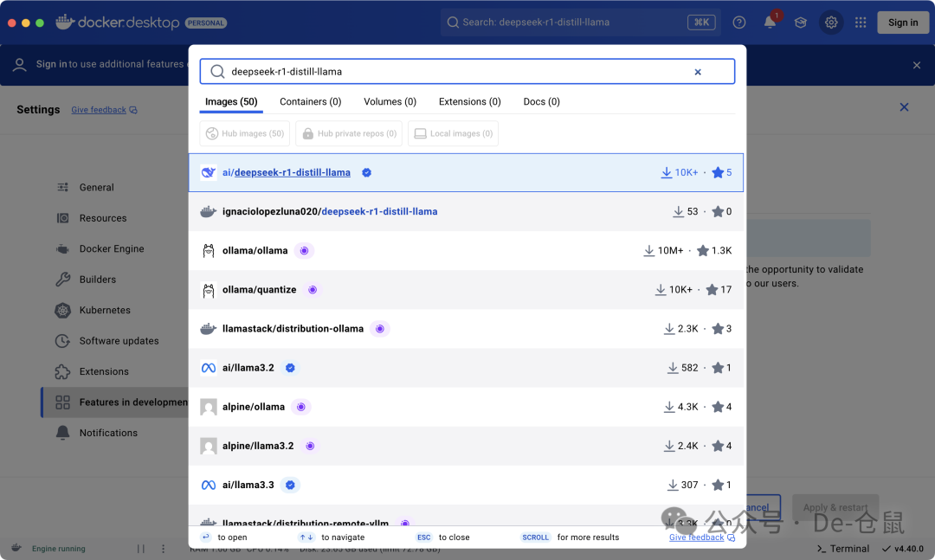Switch to the Docs search tab
935x560 pixels.
coord(540,101)
